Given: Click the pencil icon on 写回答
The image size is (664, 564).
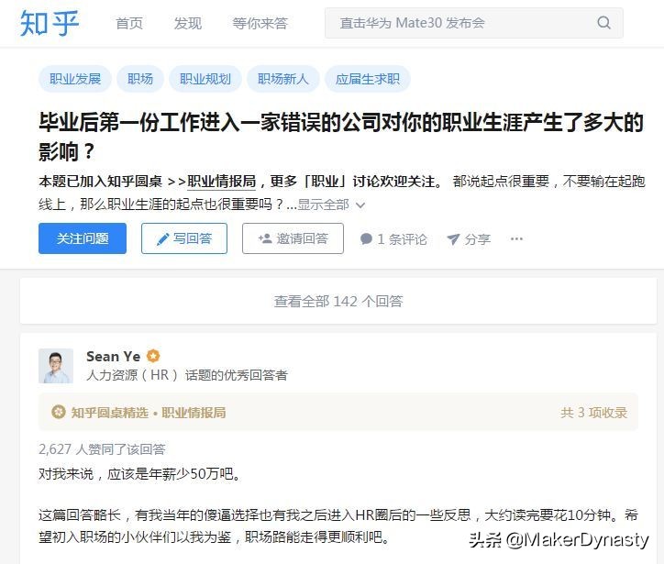Looking at the screenshot, I should 162,239.
